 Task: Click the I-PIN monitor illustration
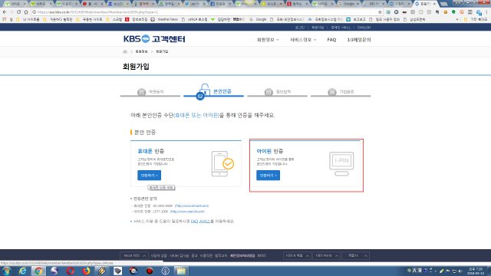(x=341, y=163)
